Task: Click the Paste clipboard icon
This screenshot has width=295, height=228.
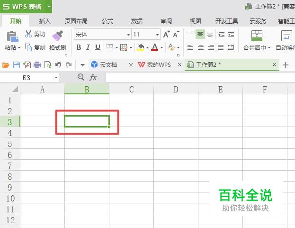Action: 12,36
